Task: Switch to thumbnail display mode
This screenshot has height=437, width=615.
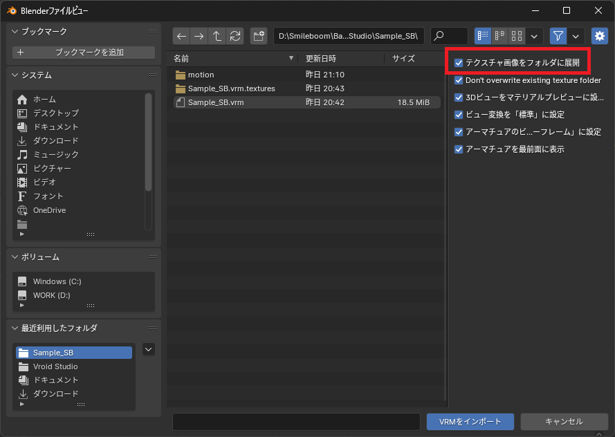Action: [x=517, y=36]
